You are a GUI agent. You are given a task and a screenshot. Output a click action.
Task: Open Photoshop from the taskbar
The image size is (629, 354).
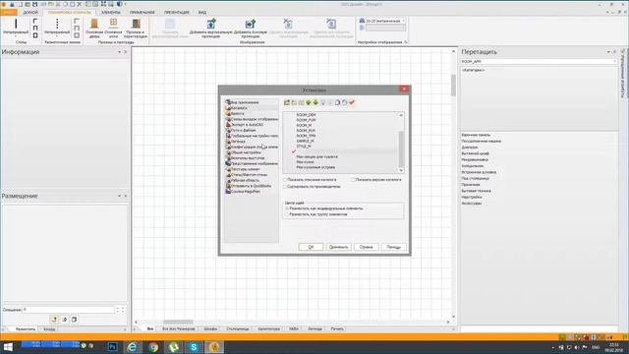[113, 347]
